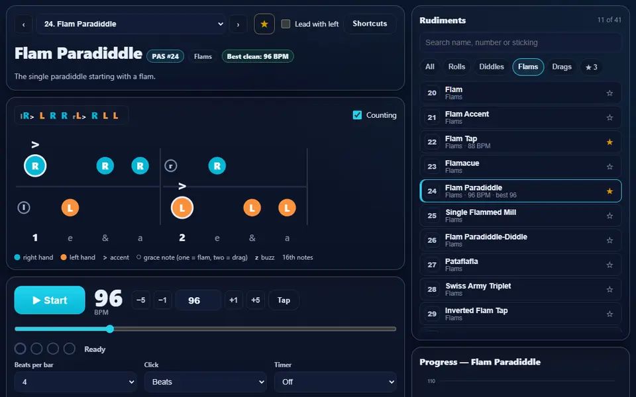Click the accented R note on beat 1
Image resolution: width=636 pixels, height=397 pixels.
[x=35, y=165]
